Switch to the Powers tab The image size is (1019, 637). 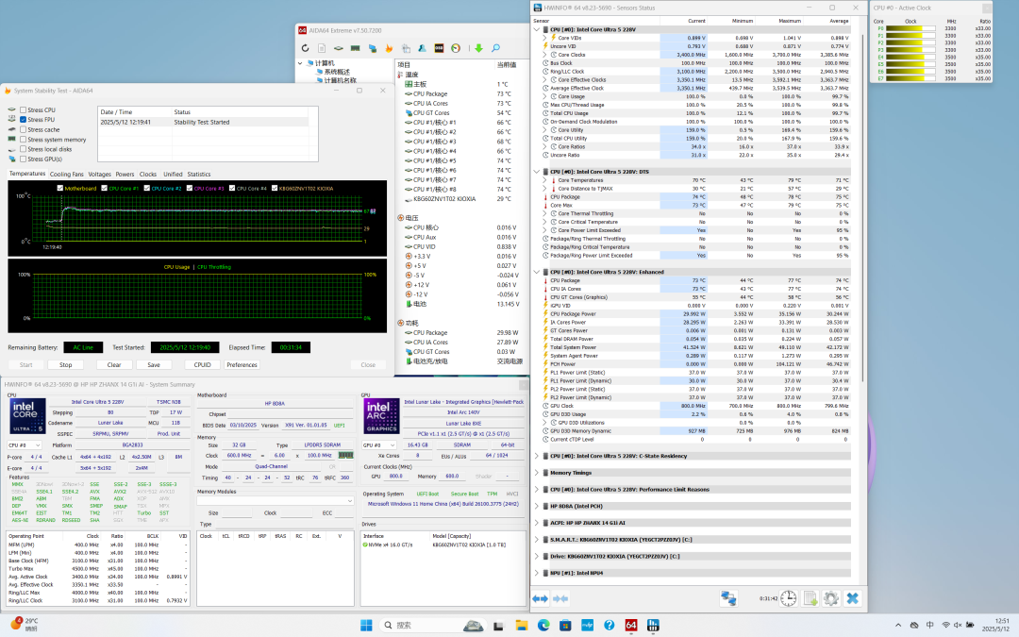pos(125,175)
